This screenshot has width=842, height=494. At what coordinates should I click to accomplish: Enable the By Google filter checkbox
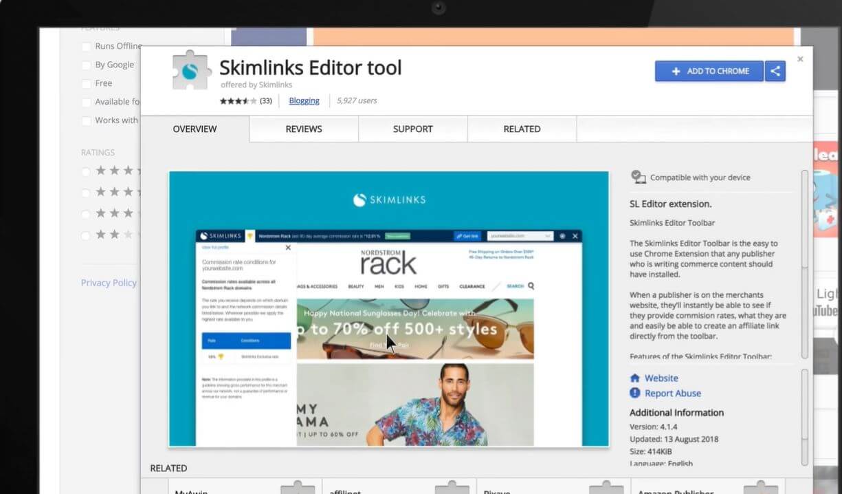[86, 65]
